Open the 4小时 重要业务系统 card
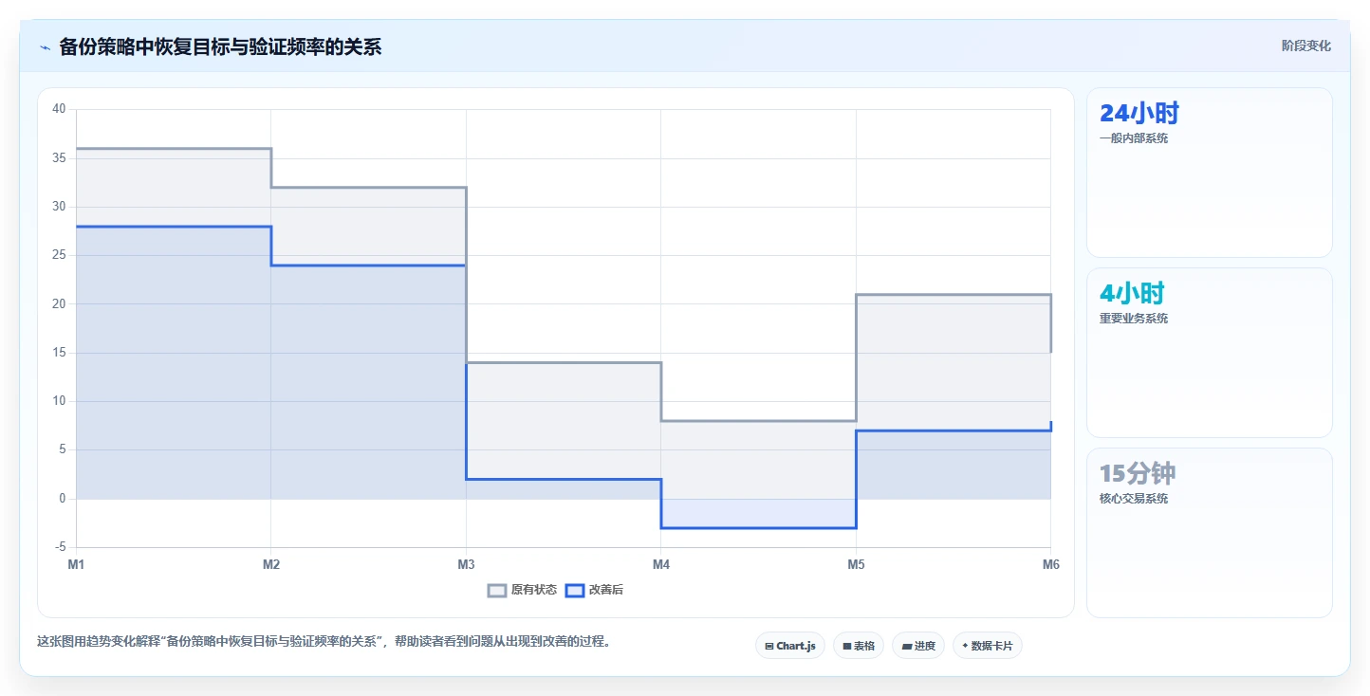The height and width of the screenshot is (696, 1370). pos(1210,353)
